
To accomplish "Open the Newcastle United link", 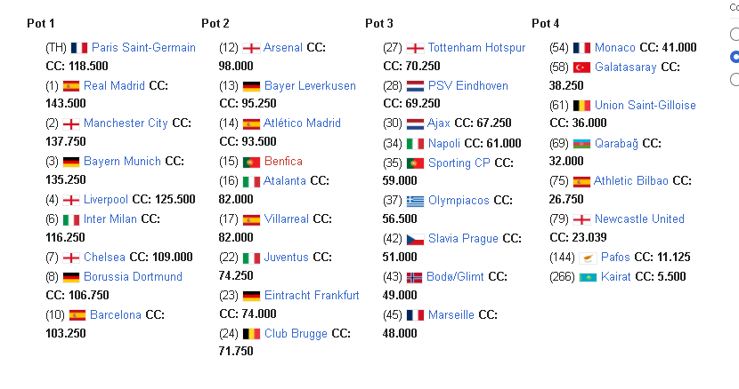I will (639, 218).
